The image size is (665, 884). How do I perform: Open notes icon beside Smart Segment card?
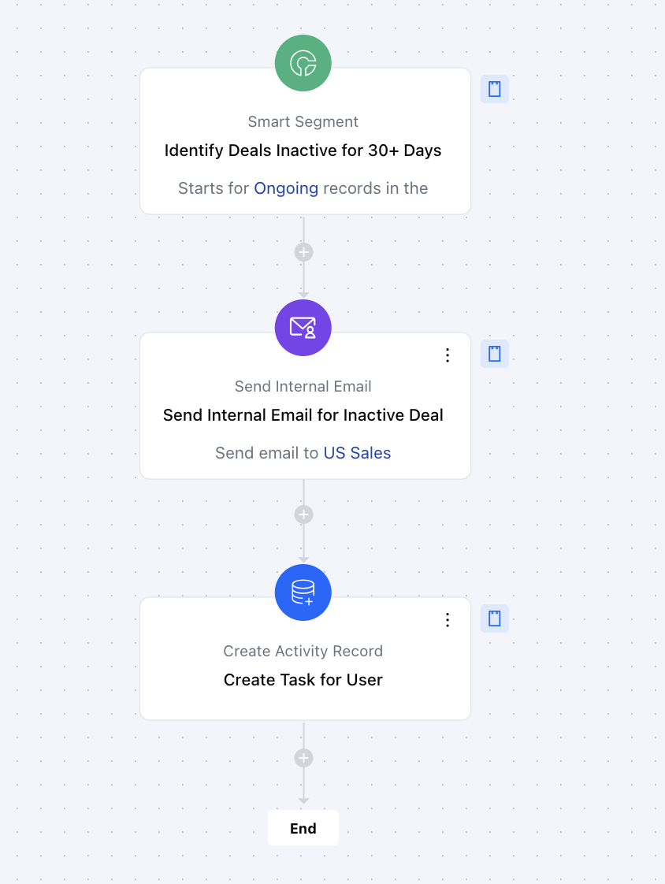[495, 89]
